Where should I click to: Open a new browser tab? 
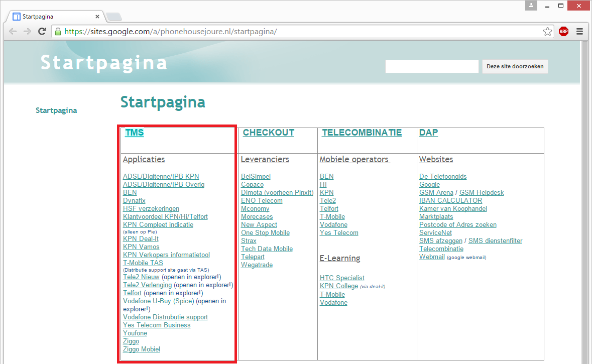click(114, 17)
